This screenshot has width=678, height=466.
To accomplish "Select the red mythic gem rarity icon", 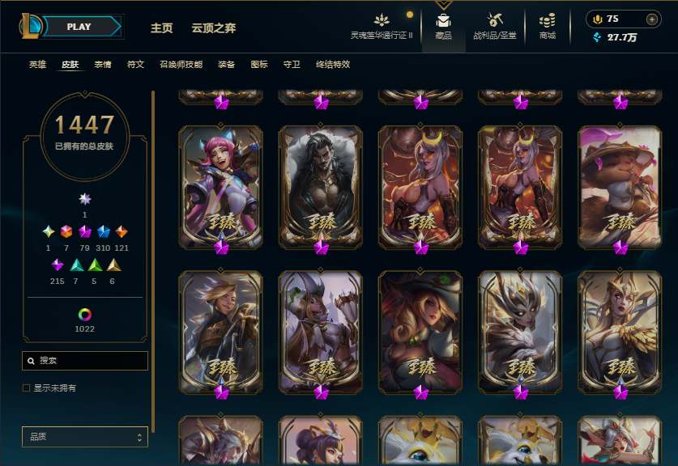I will pos(66,231).
